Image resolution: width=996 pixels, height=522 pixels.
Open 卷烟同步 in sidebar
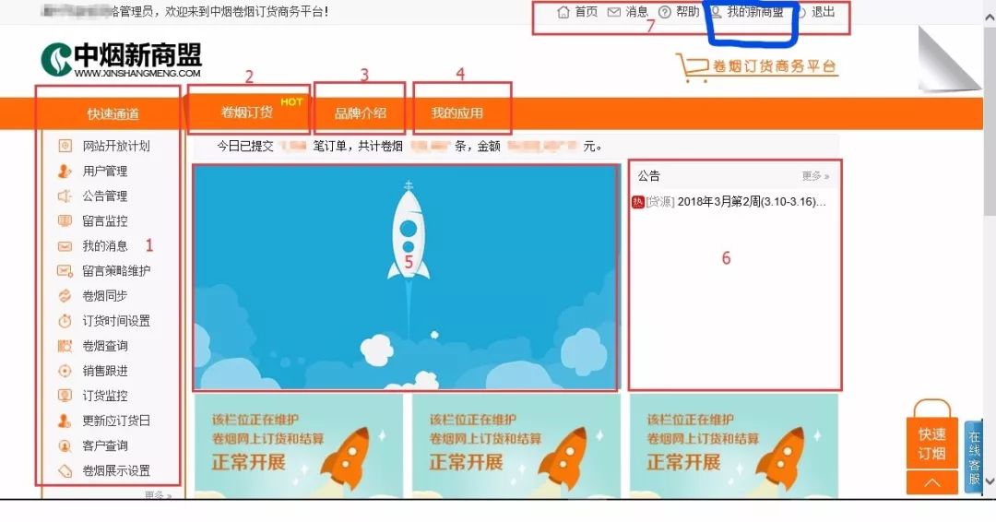pyautogui.click(x=105, y=296)
